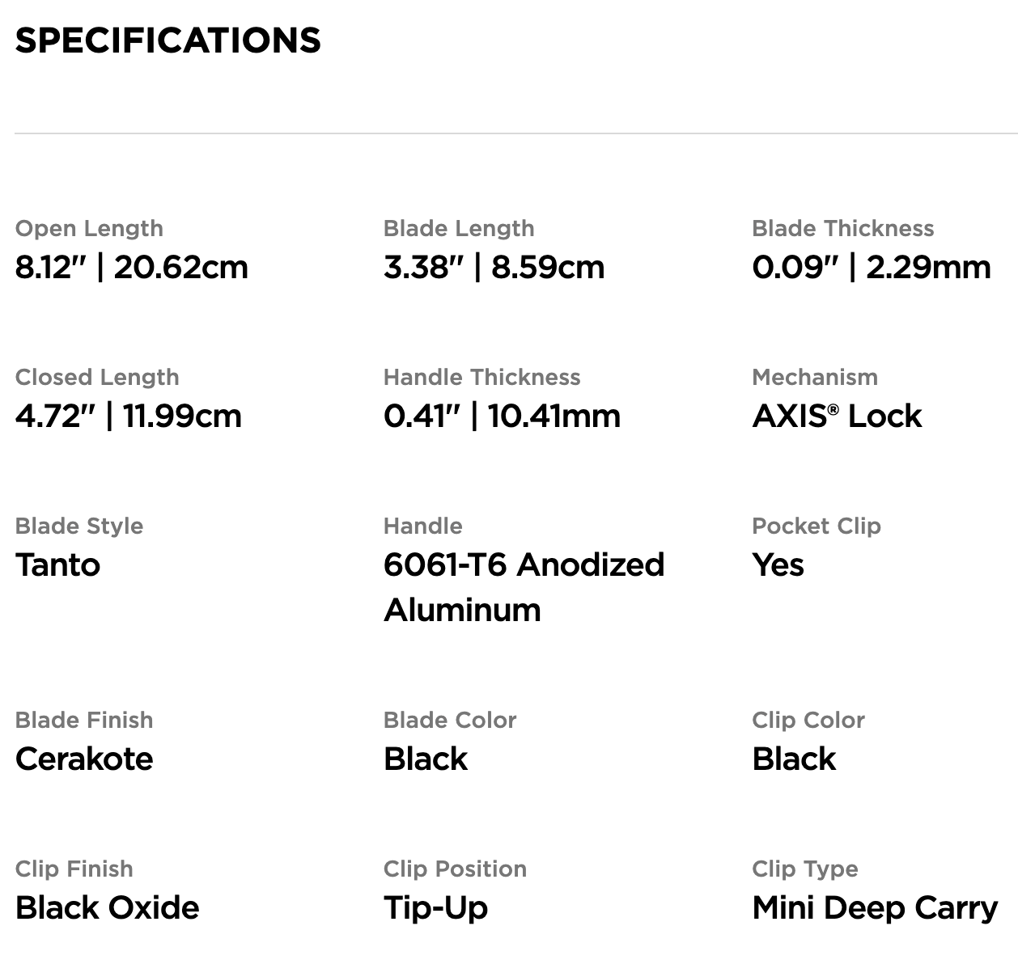The image size is (1018, 964).
Task: Click the Black value under Clip Color
Action: 795,759
